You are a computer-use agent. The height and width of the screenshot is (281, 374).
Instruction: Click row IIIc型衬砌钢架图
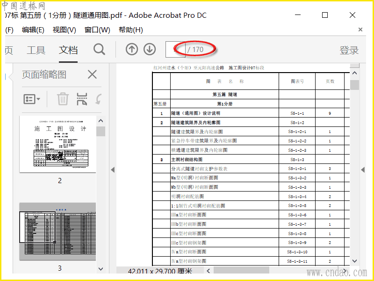(251, 243)
